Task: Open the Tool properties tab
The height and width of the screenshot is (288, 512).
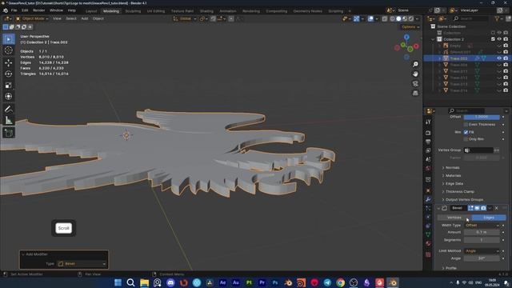Action: coord(429,122)
